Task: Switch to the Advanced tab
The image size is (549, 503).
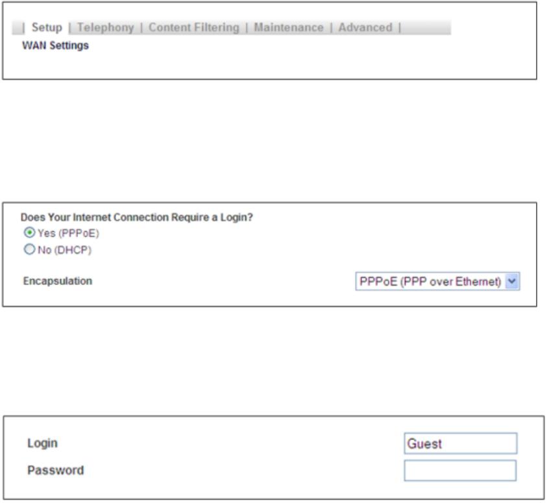Action: tap(365, 28)
